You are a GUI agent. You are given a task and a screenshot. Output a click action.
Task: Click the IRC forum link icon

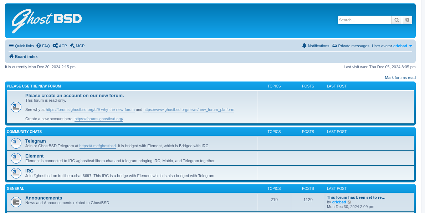click(16, 173)
